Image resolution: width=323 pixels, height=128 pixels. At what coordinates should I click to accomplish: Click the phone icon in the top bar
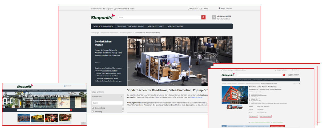coord(188,9)
